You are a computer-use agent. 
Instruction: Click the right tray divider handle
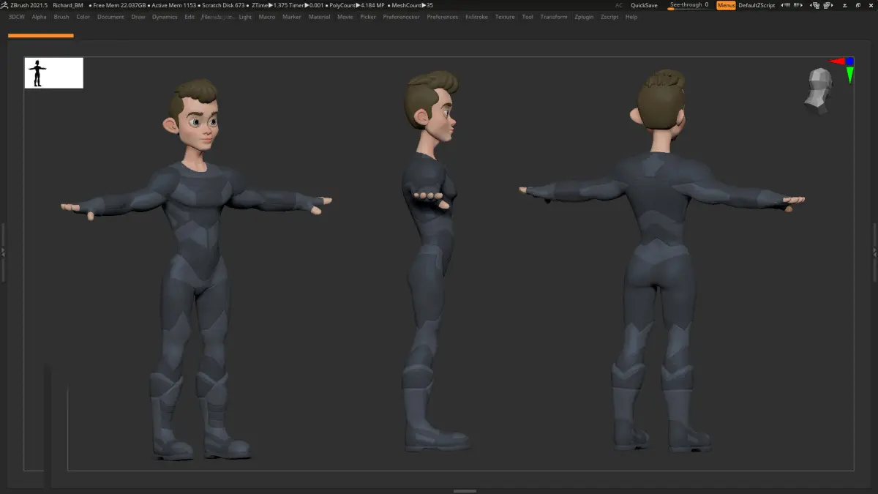click(x=875, y=252)
